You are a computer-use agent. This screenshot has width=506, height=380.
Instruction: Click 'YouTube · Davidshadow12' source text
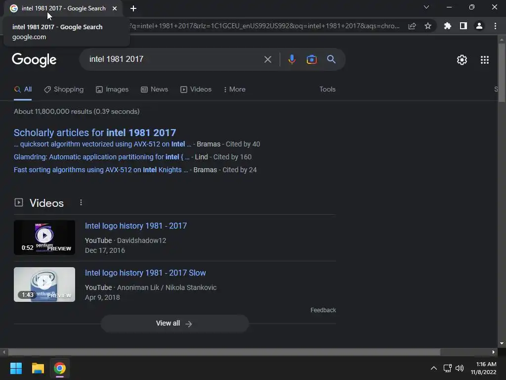coord(126,241)
